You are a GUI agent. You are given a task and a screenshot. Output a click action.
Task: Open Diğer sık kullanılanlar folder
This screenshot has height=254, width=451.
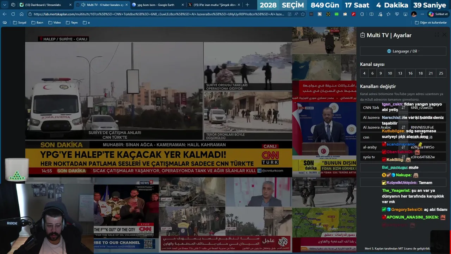(431, 23)
